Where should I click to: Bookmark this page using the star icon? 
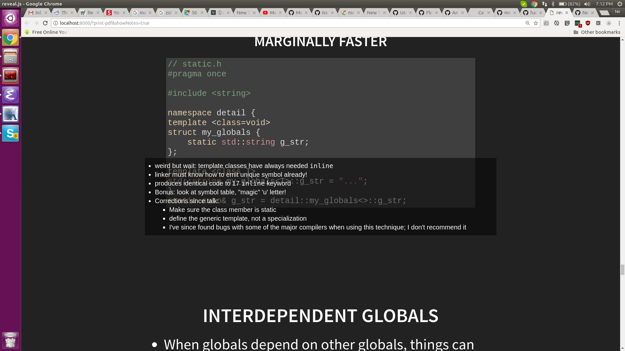click(536, 23)
